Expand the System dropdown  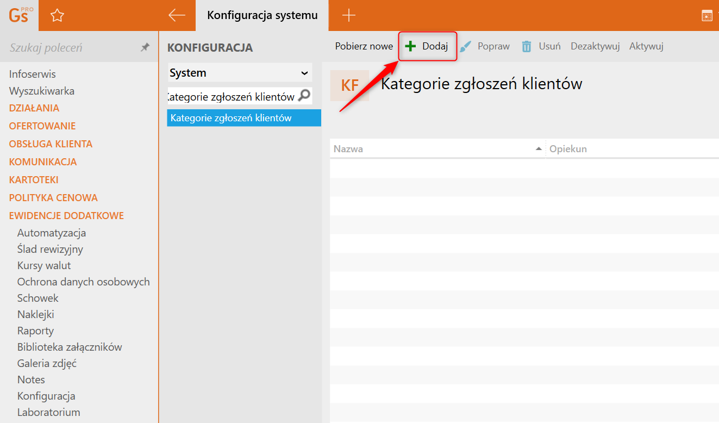pos(240,73)
